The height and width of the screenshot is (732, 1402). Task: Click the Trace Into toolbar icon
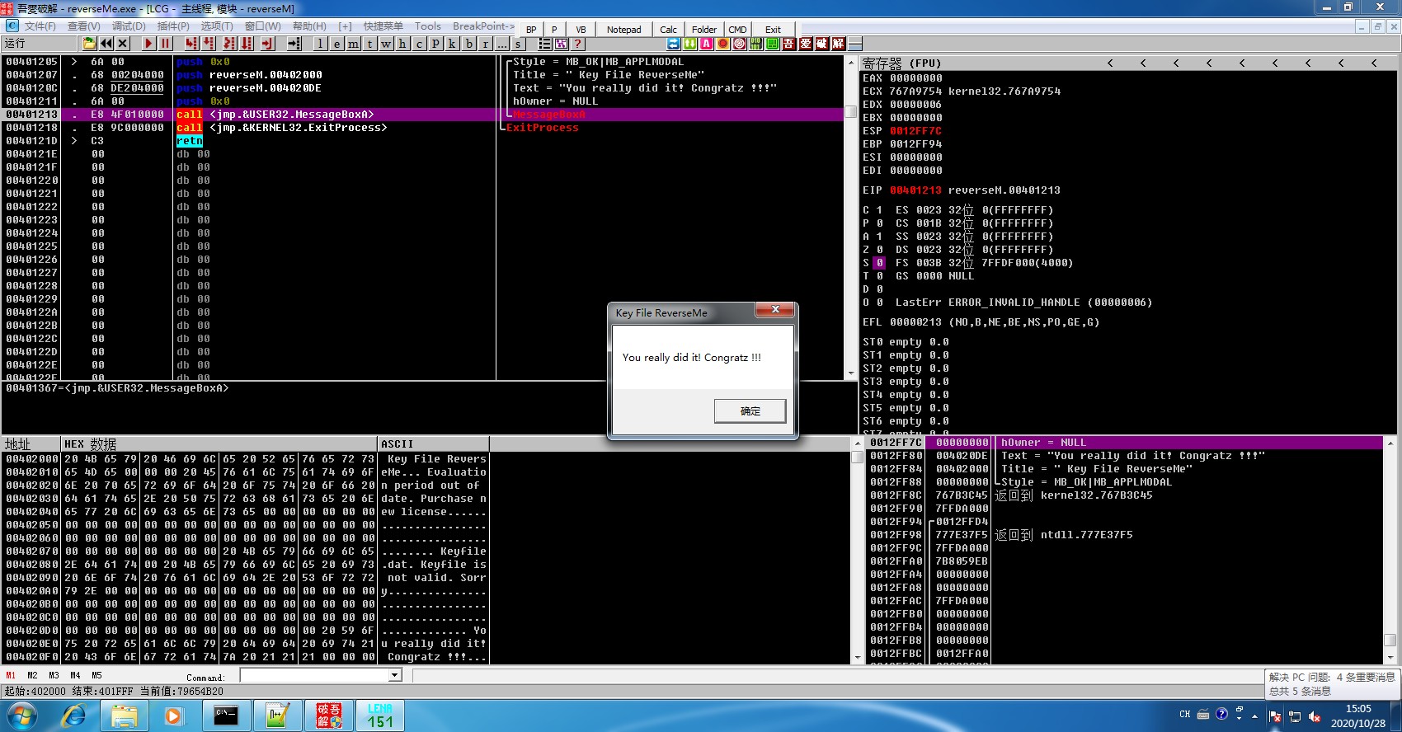229,44
